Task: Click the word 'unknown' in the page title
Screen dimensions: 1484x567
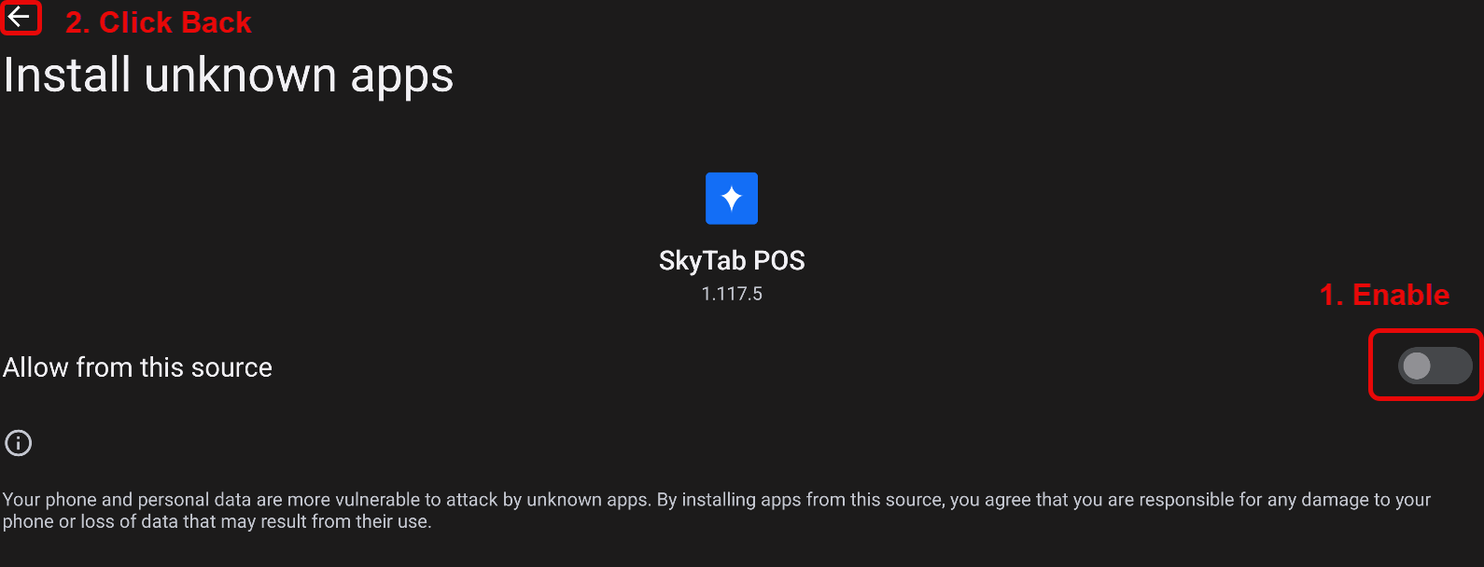Action: 240,76
